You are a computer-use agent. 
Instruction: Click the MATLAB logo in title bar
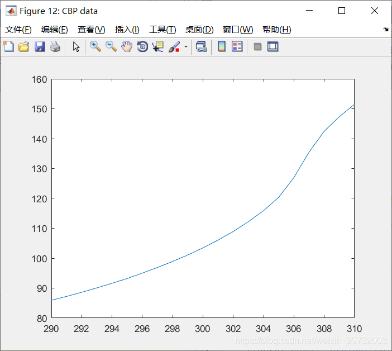[11, 11]
